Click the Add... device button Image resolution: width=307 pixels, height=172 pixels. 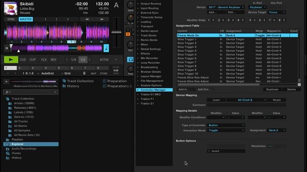click(216, 12)
